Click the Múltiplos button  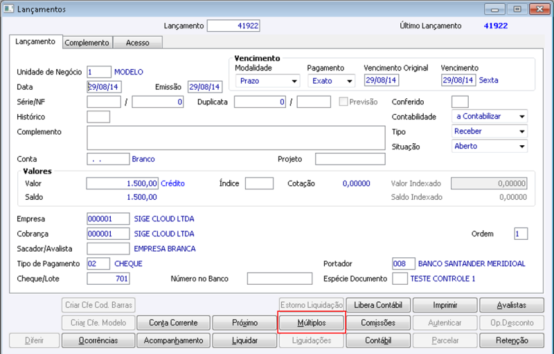click(x=311, y=323)
